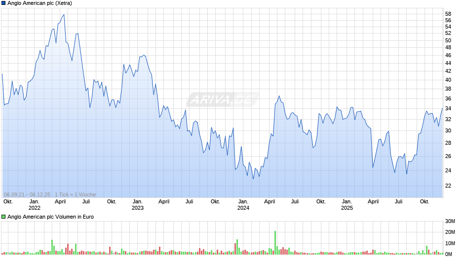
Task: Click the 28 price axis label
Action: pyautogui.click(x=448, y=143)
